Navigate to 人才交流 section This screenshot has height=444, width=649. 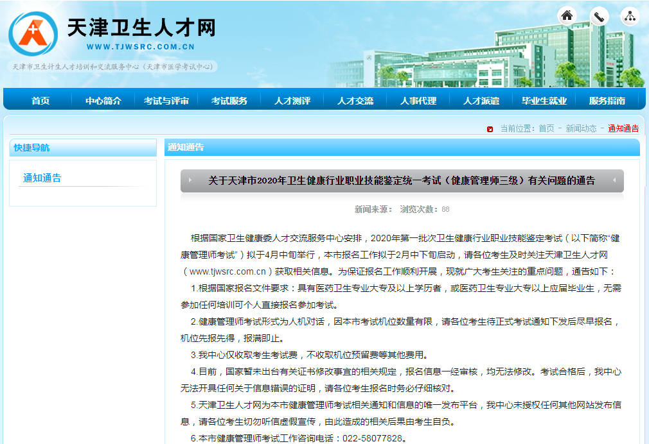[x=355, y=101]
